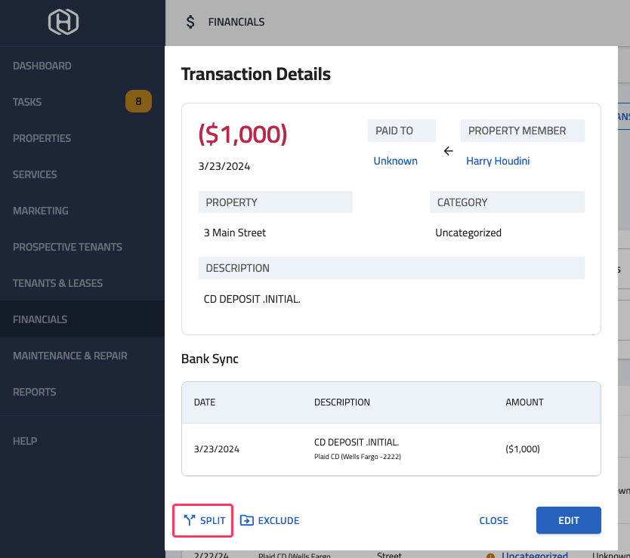
Task: Navigate to Tasks in the sidebar
Action: (29, 102)
